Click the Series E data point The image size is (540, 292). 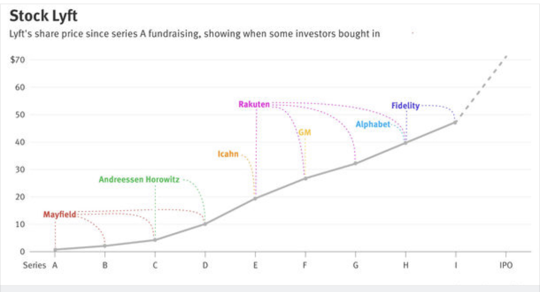(x=255, y=198)
